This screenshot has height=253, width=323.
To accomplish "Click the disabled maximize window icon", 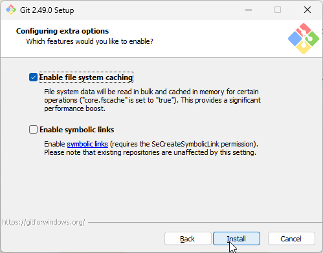I will (x=278, y=10).
